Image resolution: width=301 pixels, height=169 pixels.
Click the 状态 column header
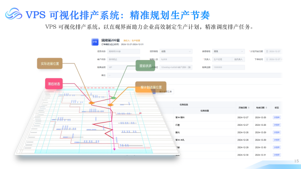pyautogui.click(x=277, y=108)
